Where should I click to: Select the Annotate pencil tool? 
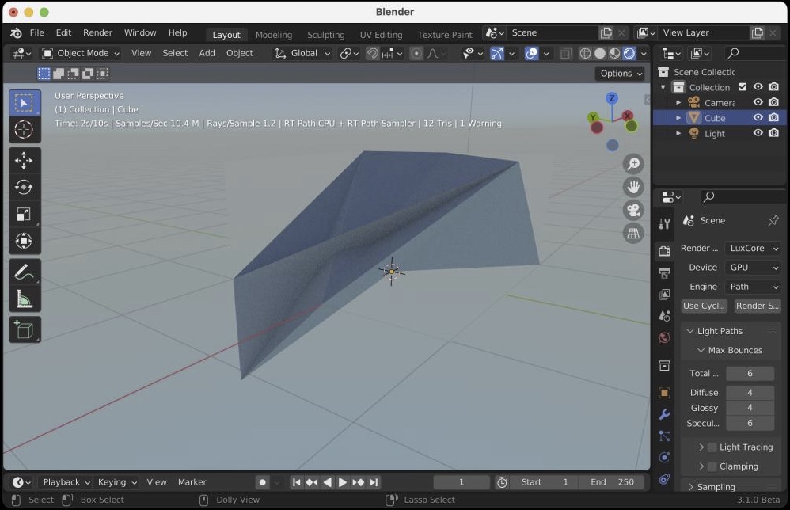coord(25,272)
